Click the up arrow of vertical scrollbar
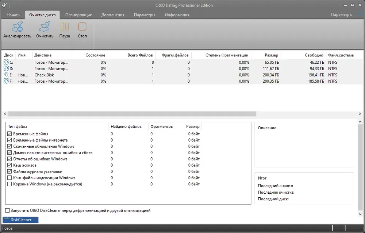 tap(360, 122)
